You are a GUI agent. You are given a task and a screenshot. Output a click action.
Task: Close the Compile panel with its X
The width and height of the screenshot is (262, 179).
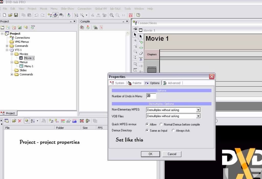(127, 21)
